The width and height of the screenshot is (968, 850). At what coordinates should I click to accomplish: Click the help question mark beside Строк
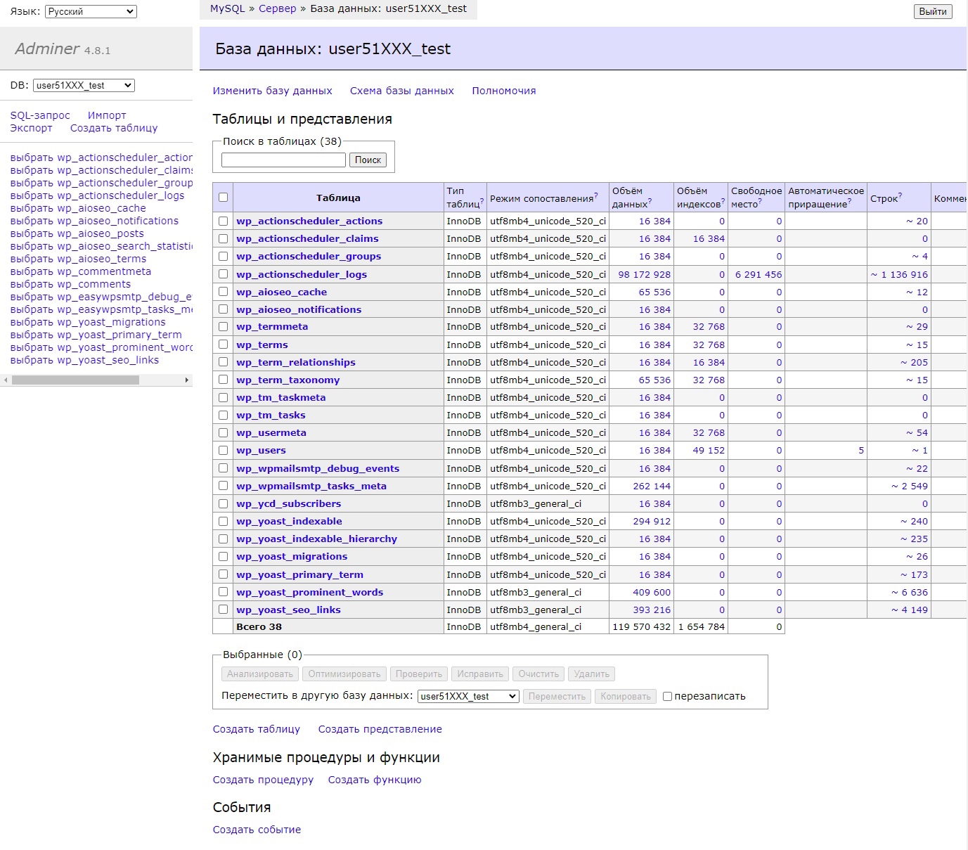(900, 196)
